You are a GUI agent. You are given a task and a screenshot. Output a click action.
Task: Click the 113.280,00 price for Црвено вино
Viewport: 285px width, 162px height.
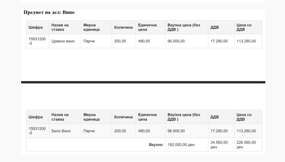coord(246,41)
